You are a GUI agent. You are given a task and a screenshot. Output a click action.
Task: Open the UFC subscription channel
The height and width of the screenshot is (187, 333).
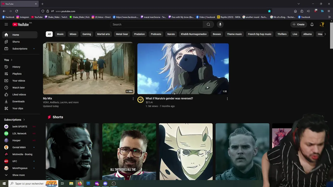click(x=20, y=161)
